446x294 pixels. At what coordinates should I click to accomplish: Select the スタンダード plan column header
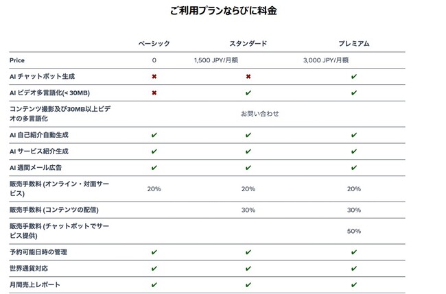click(x=248, y=44)
